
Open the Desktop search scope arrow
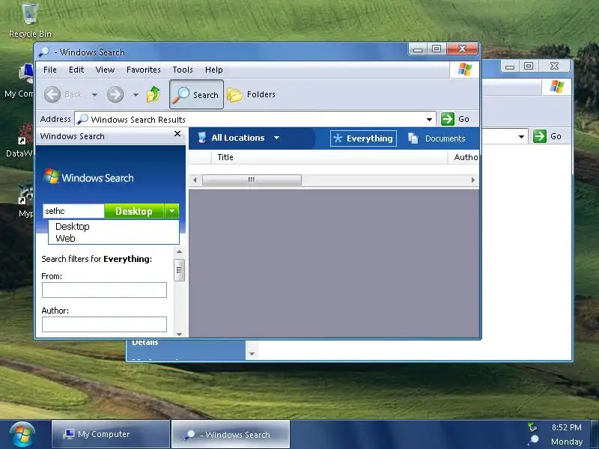pos(172,211)
